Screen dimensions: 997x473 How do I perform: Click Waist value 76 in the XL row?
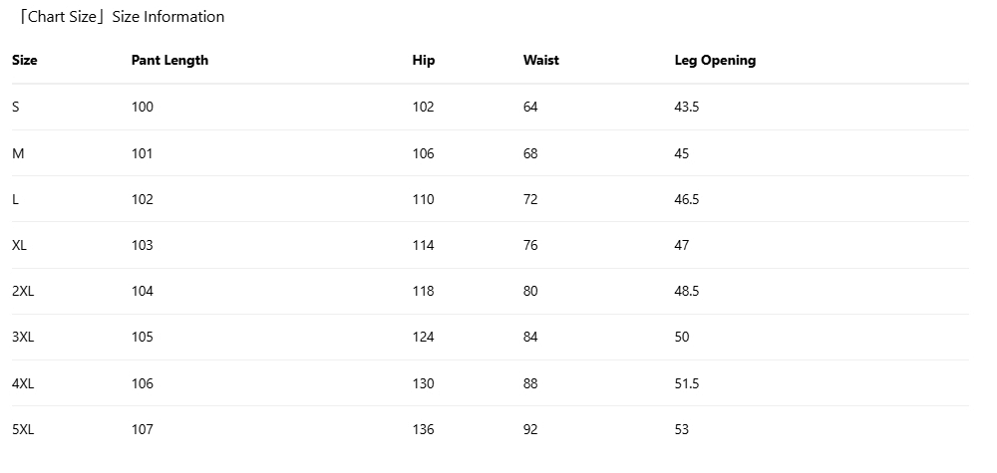(x=530, y=245)
